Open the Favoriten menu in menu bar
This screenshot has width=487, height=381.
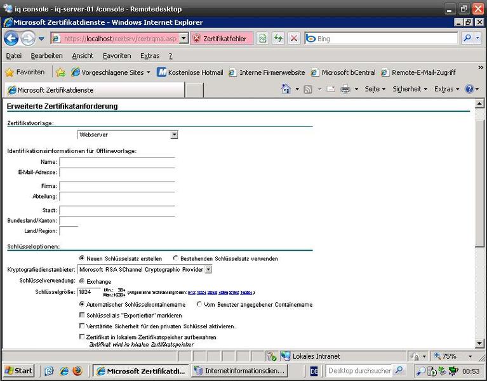(x=117, y=56)
